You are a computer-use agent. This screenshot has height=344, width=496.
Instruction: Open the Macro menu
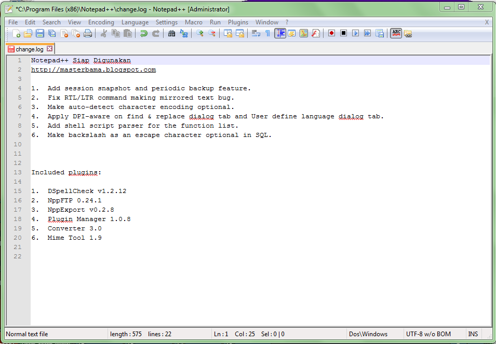click(x=194, y=22)
